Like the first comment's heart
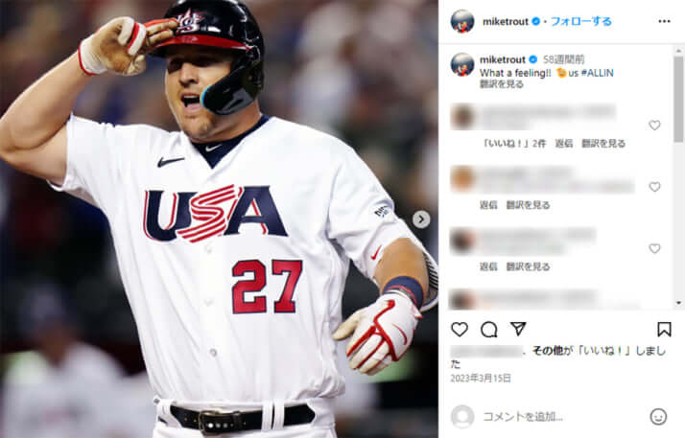Screen dimensions: 685x438 tap(654, 126)
